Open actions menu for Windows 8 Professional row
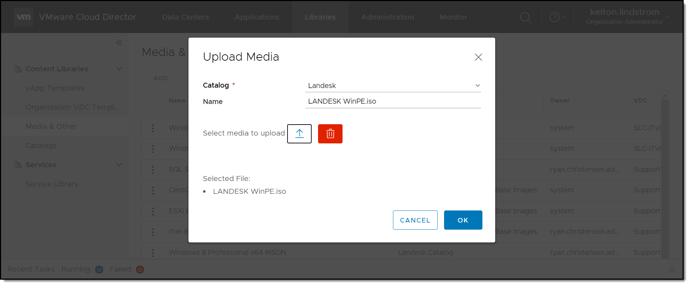Image resolution: width=689 pixels, height=285 pixels. pos(153,253)
